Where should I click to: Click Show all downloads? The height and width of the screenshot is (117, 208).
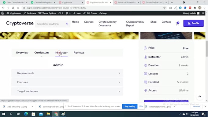tap(196, 107)
